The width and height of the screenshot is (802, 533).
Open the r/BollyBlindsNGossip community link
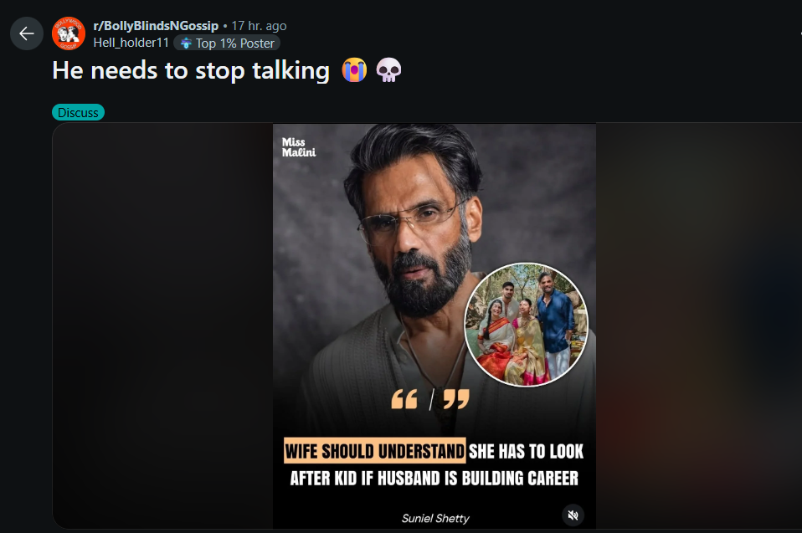[156, 26]
